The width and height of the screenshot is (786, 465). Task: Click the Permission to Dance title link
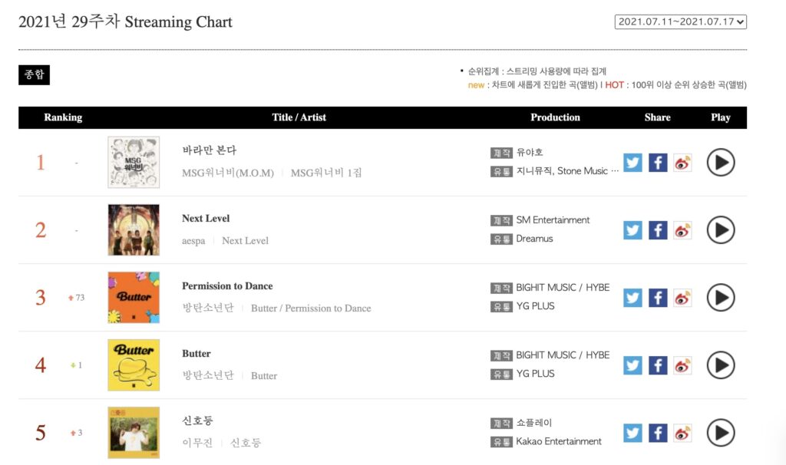227,286
